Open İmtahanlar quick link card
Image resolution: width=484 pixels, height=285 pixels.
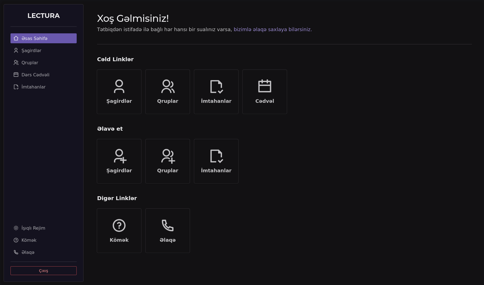(216, 92)
